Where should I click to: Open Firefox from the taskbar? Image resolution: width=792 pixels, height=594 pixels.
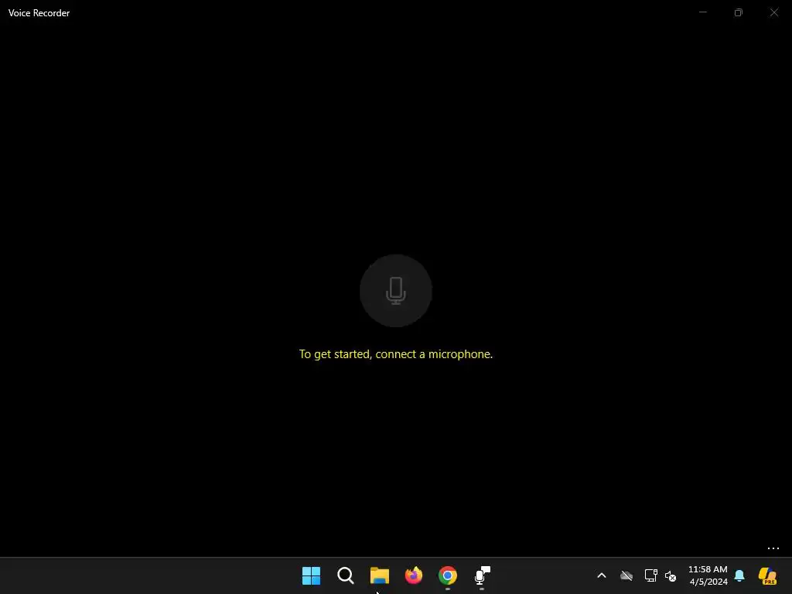pyautogui.click(x=414, y=575)
